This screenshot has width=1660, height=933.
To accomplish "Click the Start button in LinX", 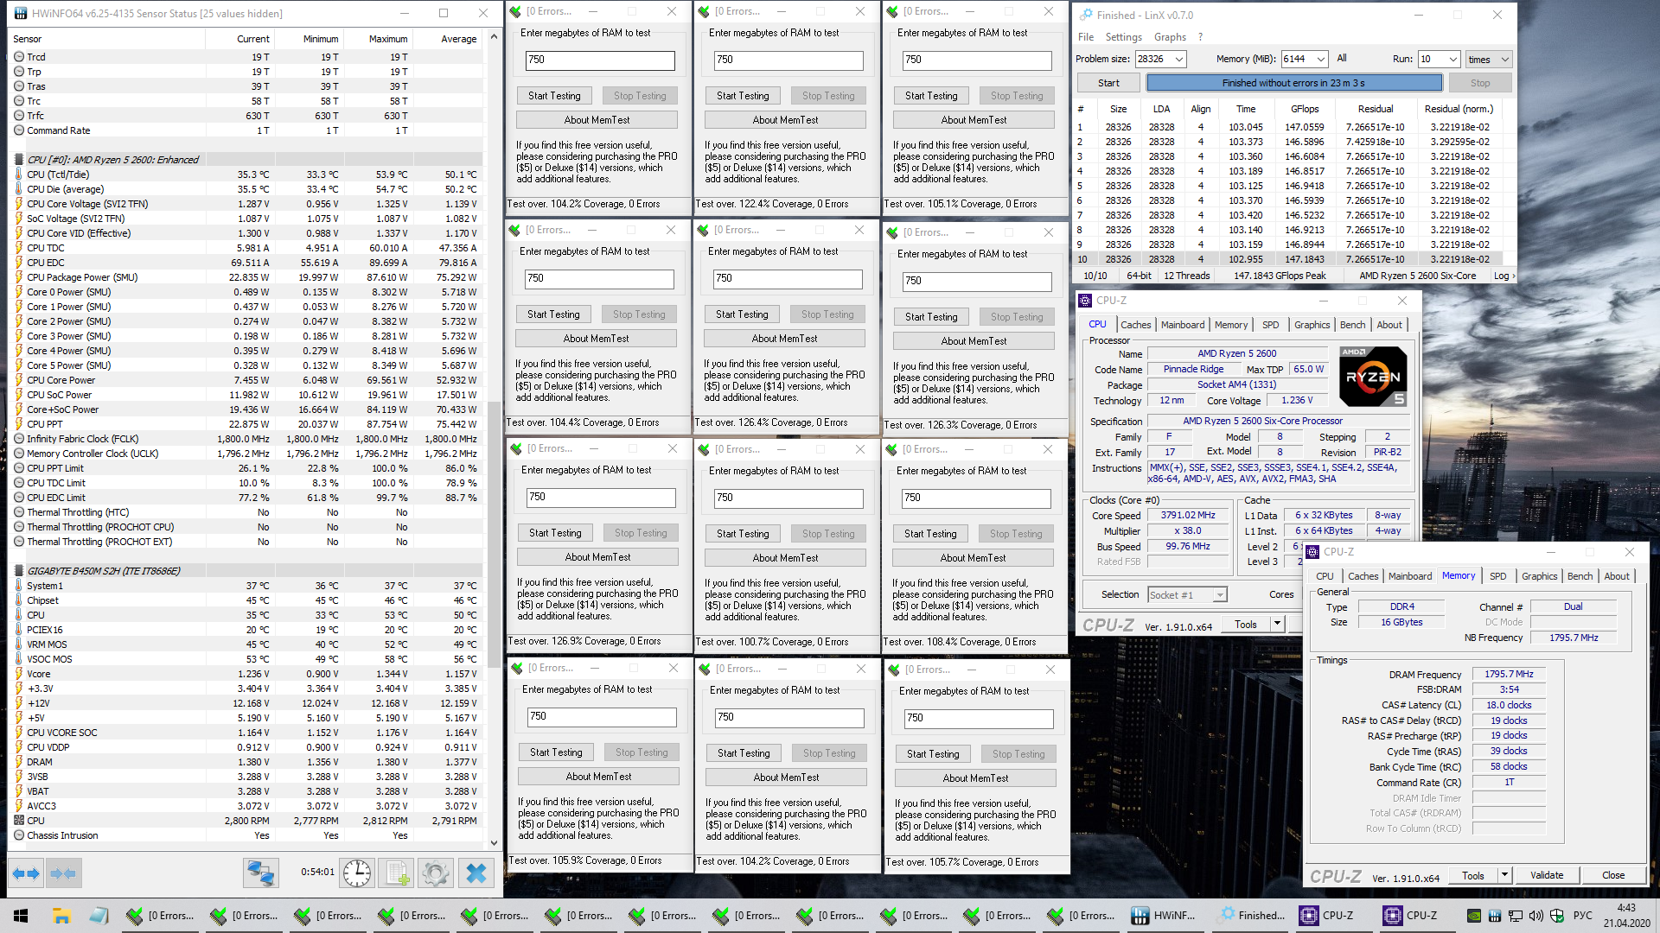I will [1108, 83].
